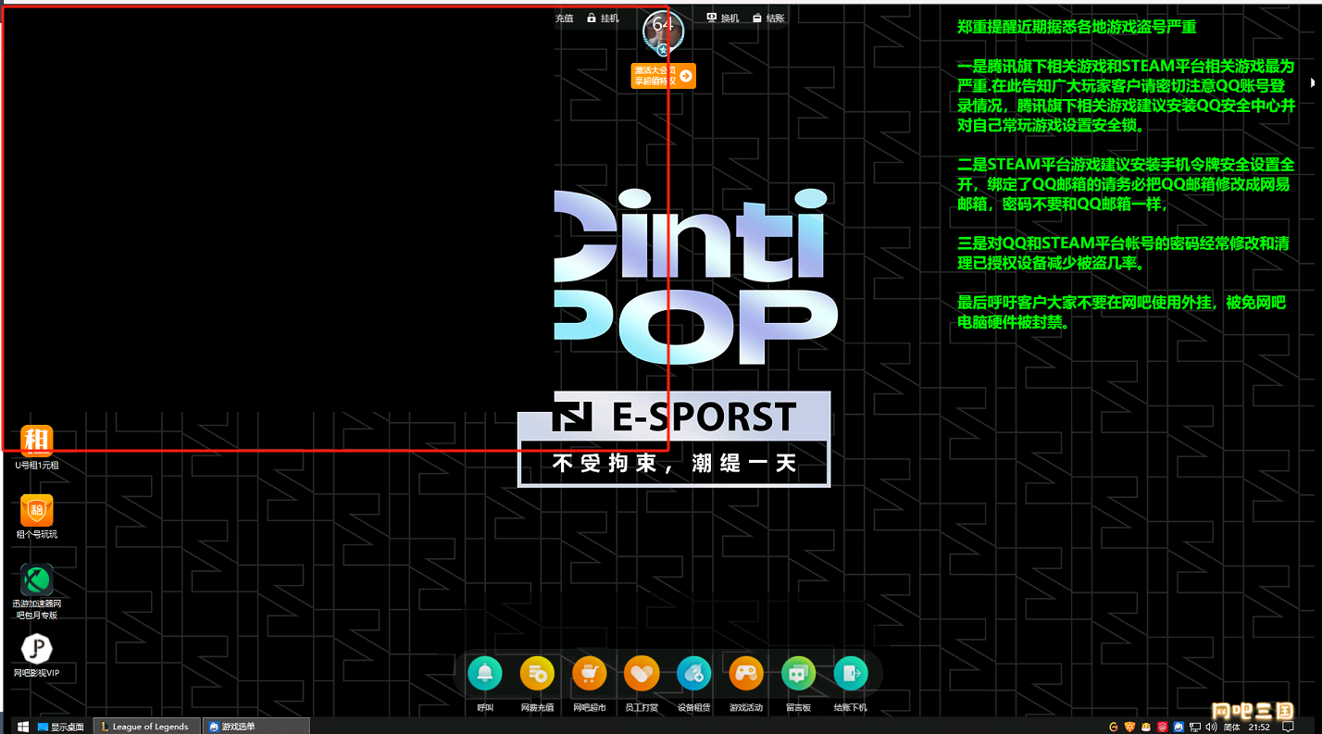Image resolution: width=1322 pixels, height=734 pixels.
Task: Click the 呼叫 bell icon in the dock
Action: coord(485,674)
